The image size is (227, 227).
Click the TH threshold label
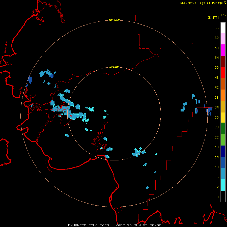217,197
